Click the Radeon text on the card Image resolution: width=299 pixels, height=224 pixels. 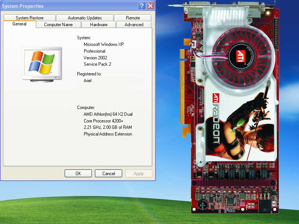click(216, 123)
